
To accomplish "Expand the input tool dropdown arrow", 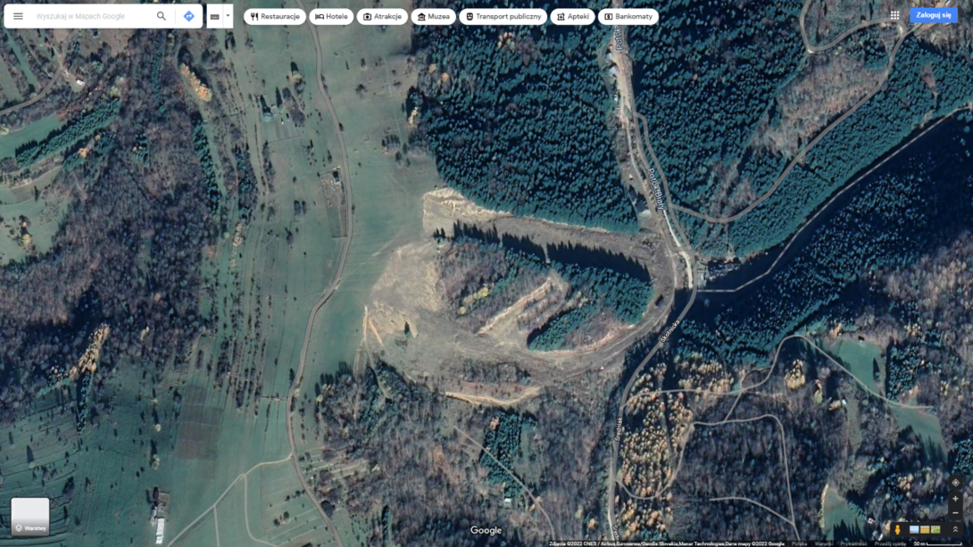I will (228, 16).
